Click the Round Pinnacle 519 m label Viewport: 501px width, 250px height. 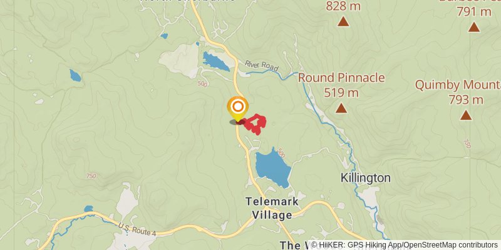pos(341,85)
